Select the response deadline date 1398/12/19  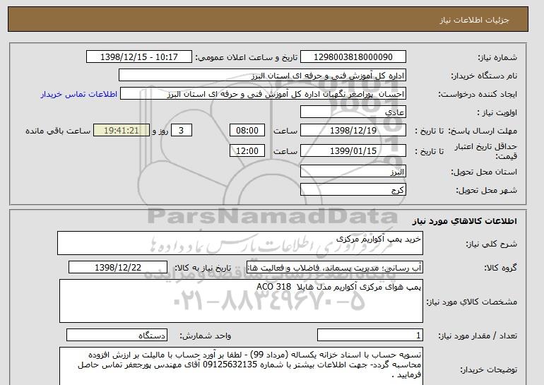coord(353,131)
